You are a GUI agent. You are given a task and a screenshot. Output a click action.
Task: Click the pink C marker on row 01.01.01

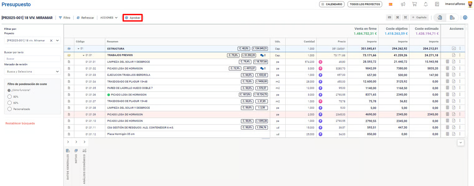(x=320, y=62)
